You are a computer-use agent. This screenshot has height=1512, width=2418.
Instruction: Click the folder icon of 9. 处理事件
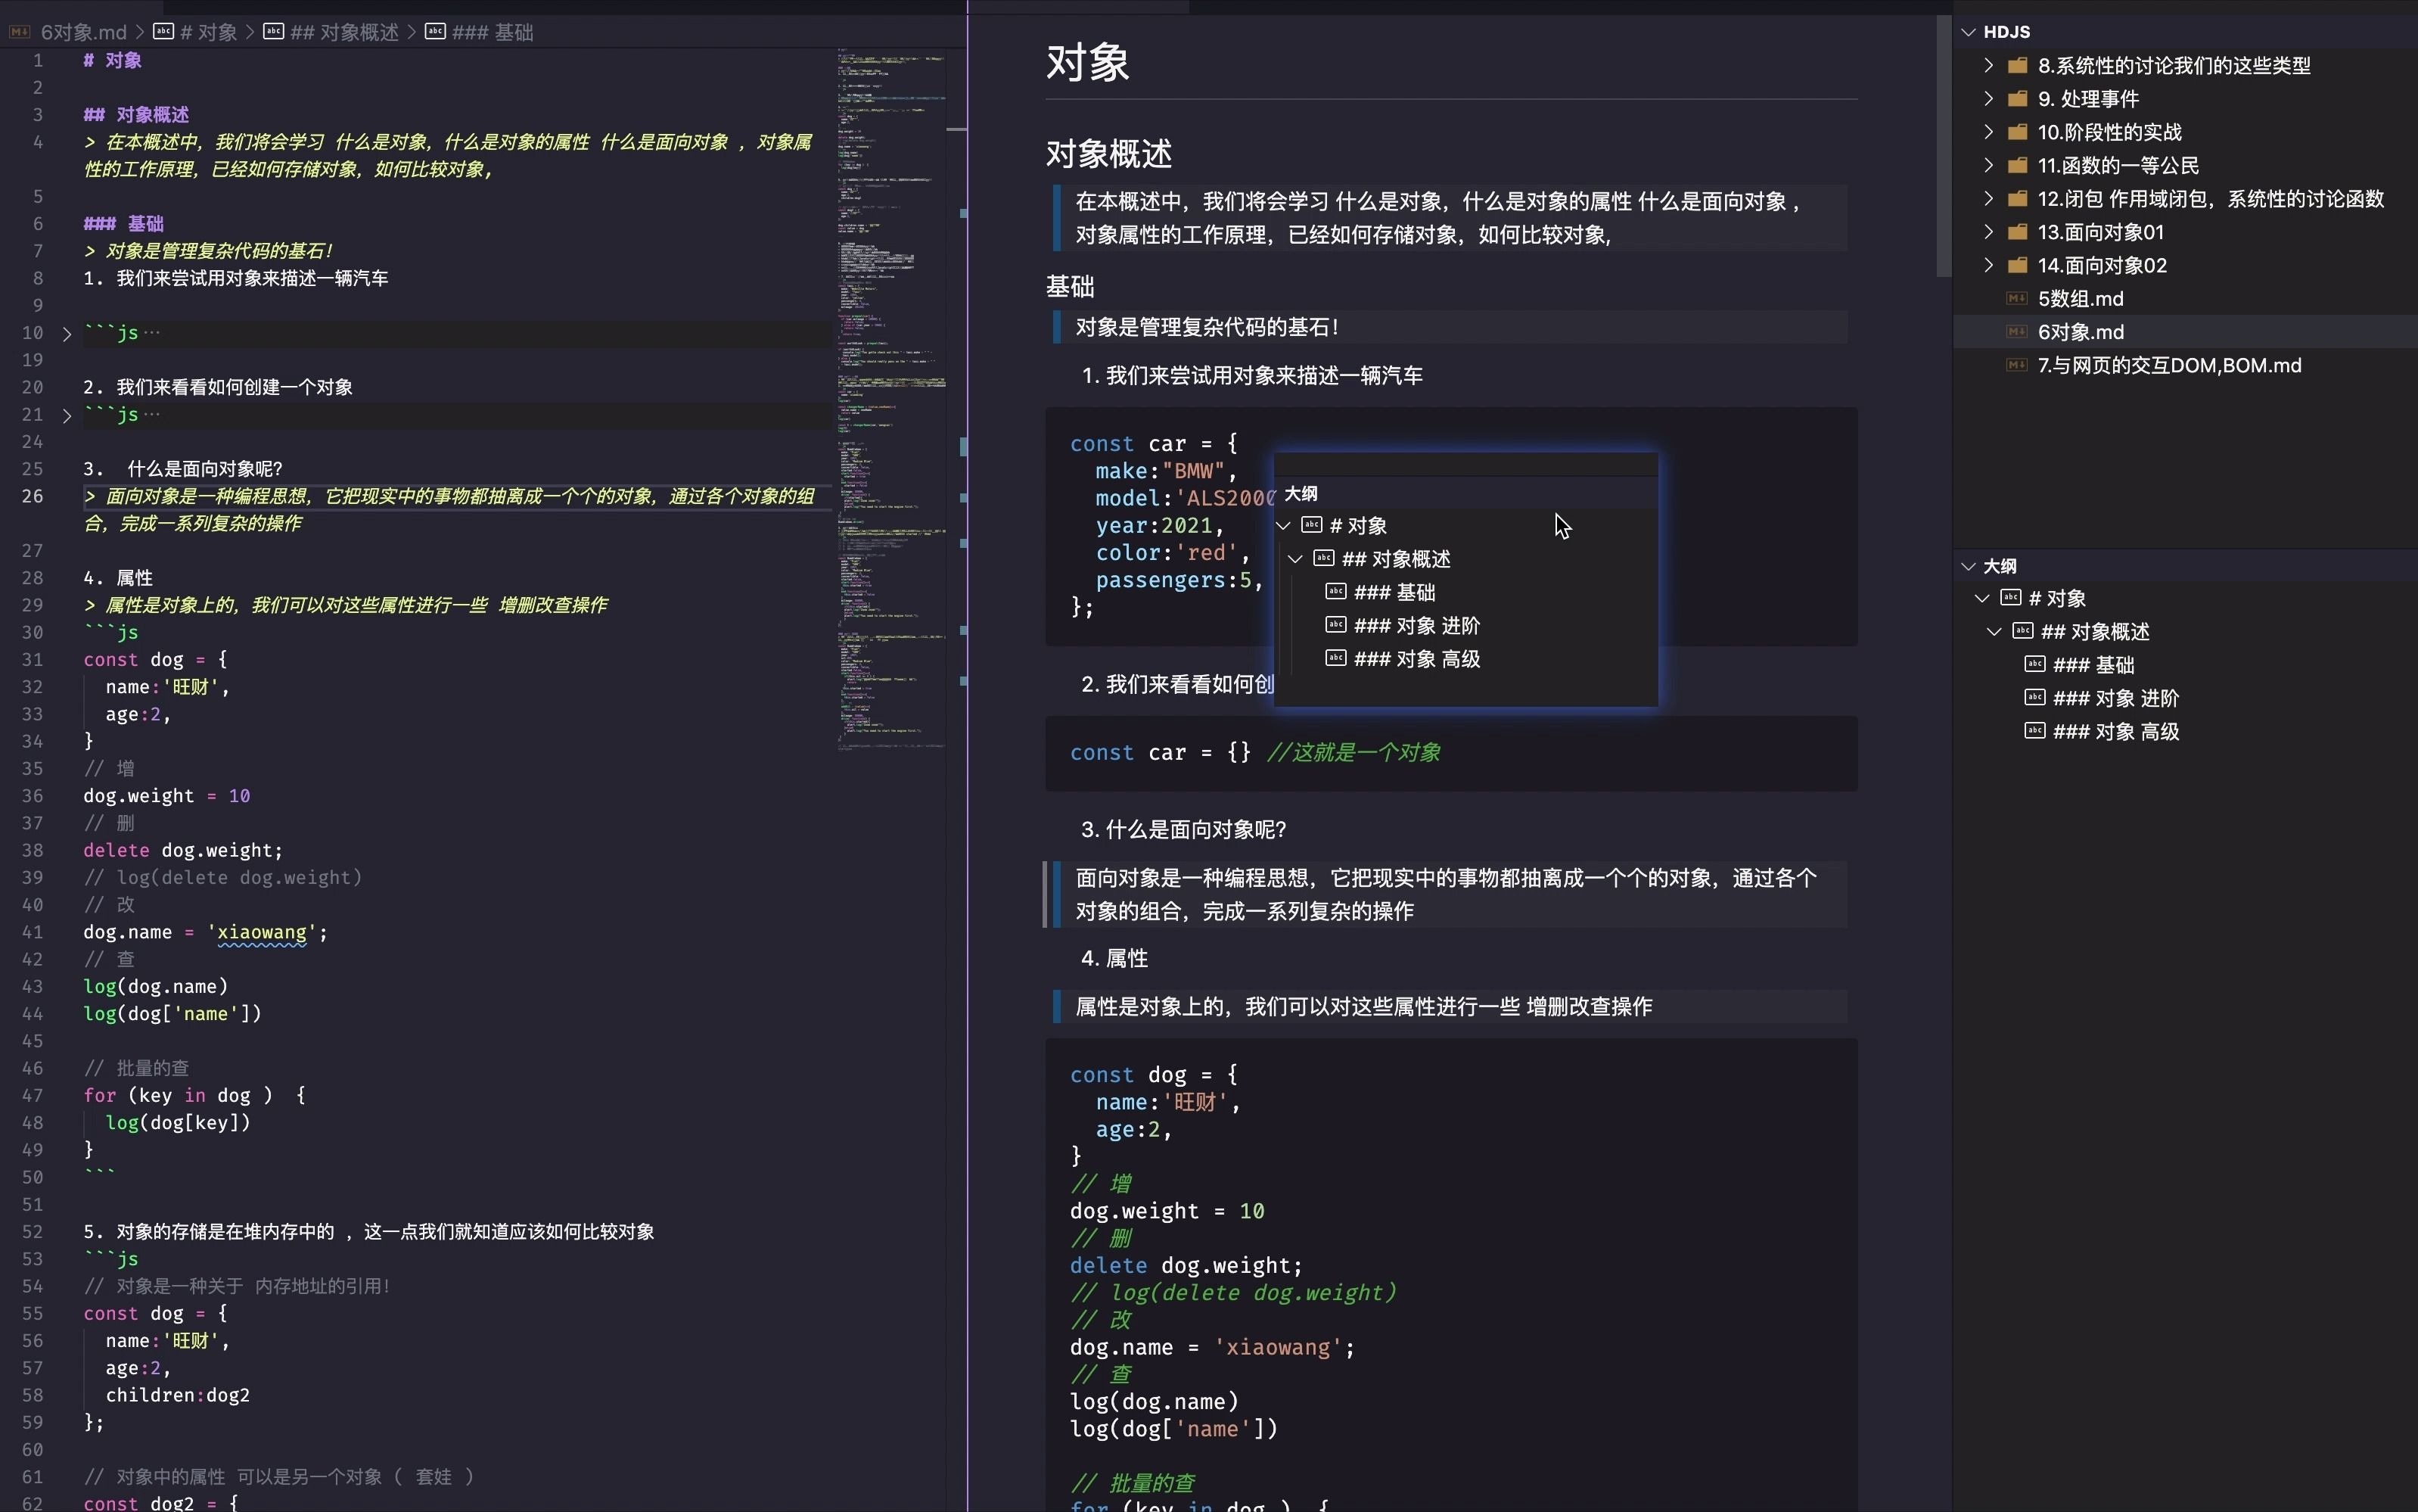pyautogui.click(x=2019, y=99)
